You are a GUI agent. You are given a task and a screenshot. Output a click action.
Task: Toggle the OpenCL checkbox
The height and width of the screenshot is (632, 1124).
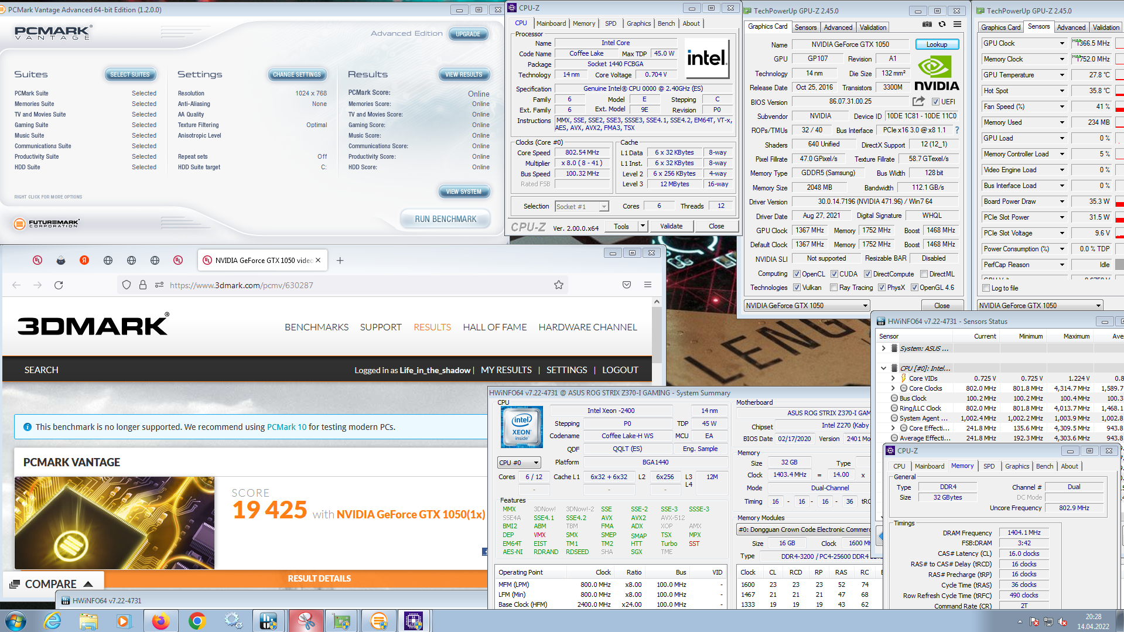(797, 274)
